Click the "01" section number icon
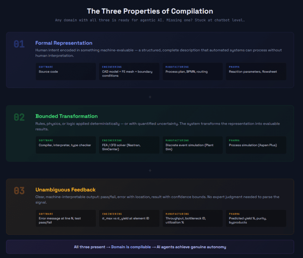Image resolution: width=303 pixels, height=258 pixels. pos(19,44)
